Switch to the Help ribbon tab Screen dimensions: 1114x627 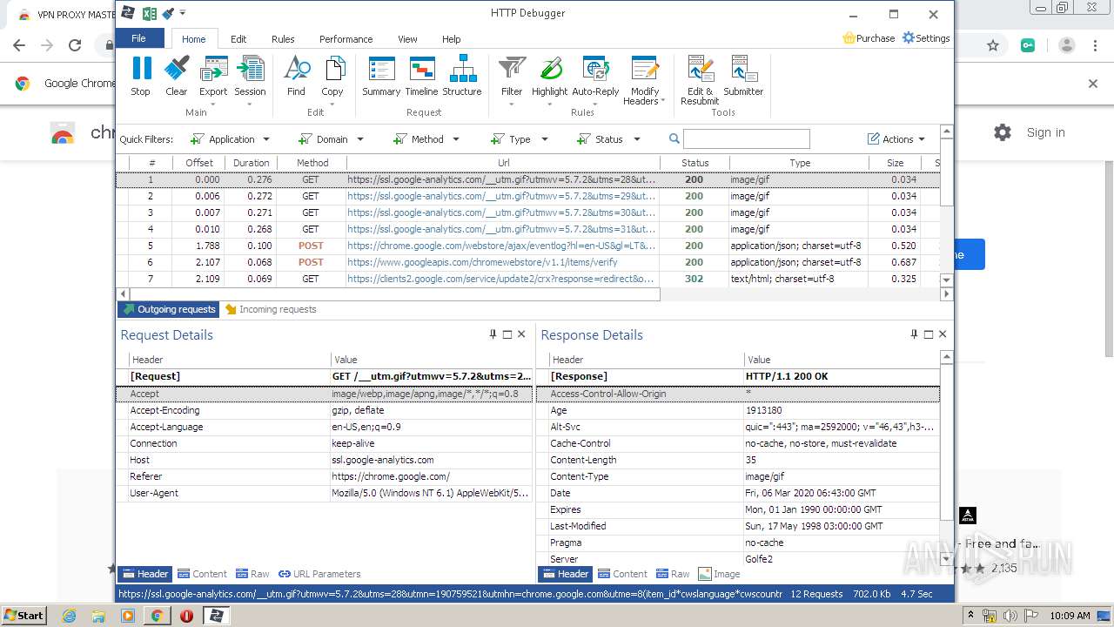pos(451,39)
